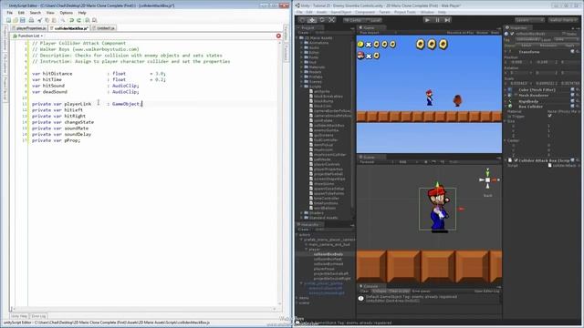Screen dimensions: 584x328
Task: Select the Move tool in Unity toolbar
Action: coord(312,20)
